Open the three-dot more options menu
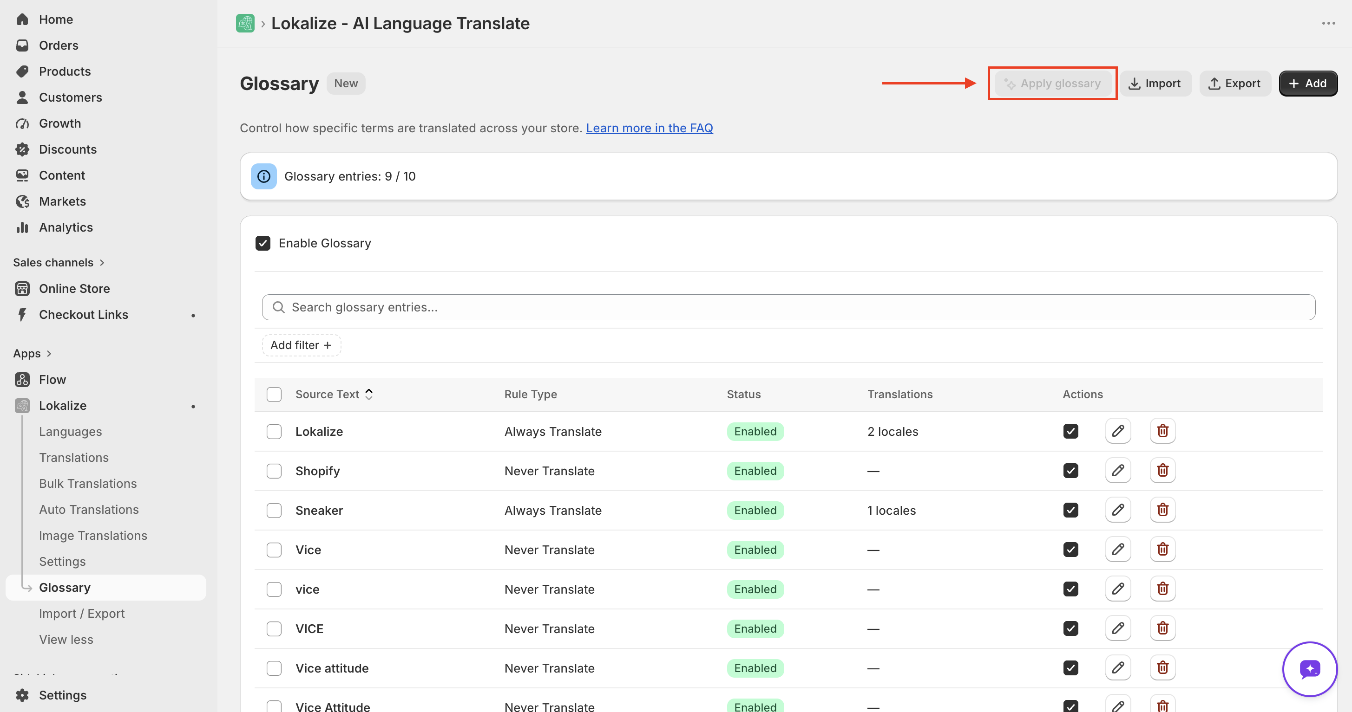 [1328, 23]
